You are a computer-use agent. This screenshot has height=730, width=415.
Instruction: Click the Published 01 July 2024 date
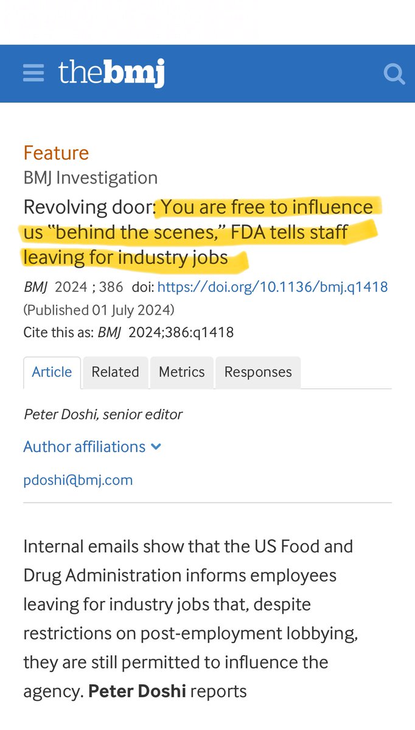pyautogui.click(x=99, y=310)
